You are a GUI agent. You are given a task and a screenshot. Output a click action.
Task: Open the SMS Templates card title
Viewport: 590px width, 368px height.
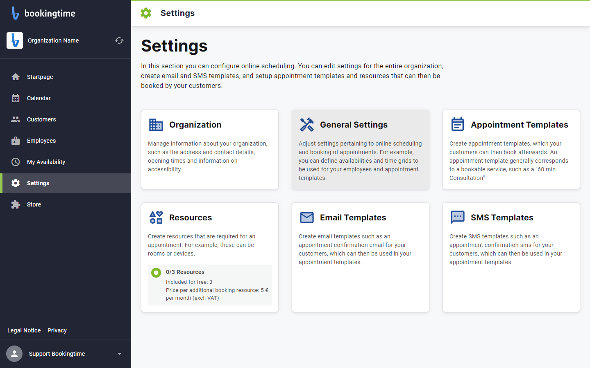point(502,218)
